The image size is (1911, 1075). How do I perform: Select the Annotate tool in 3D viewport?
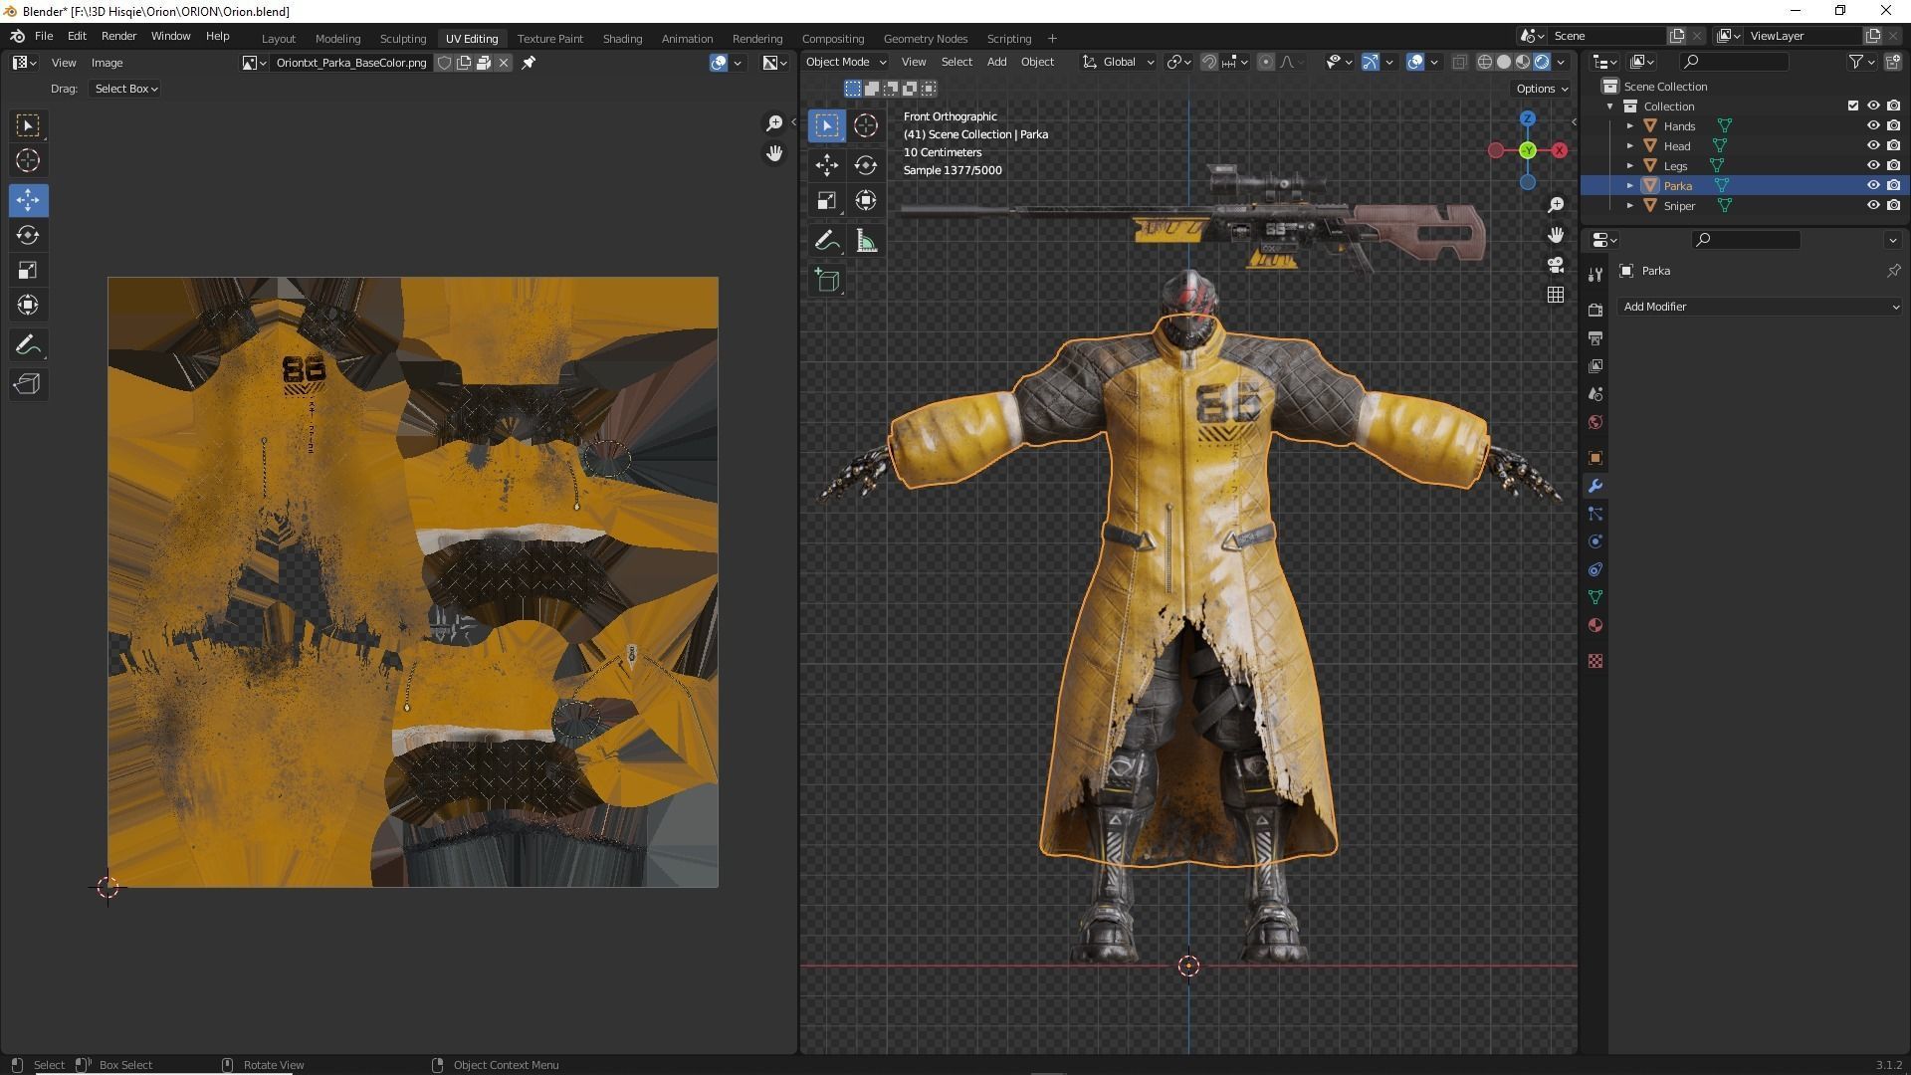[826, 241]
